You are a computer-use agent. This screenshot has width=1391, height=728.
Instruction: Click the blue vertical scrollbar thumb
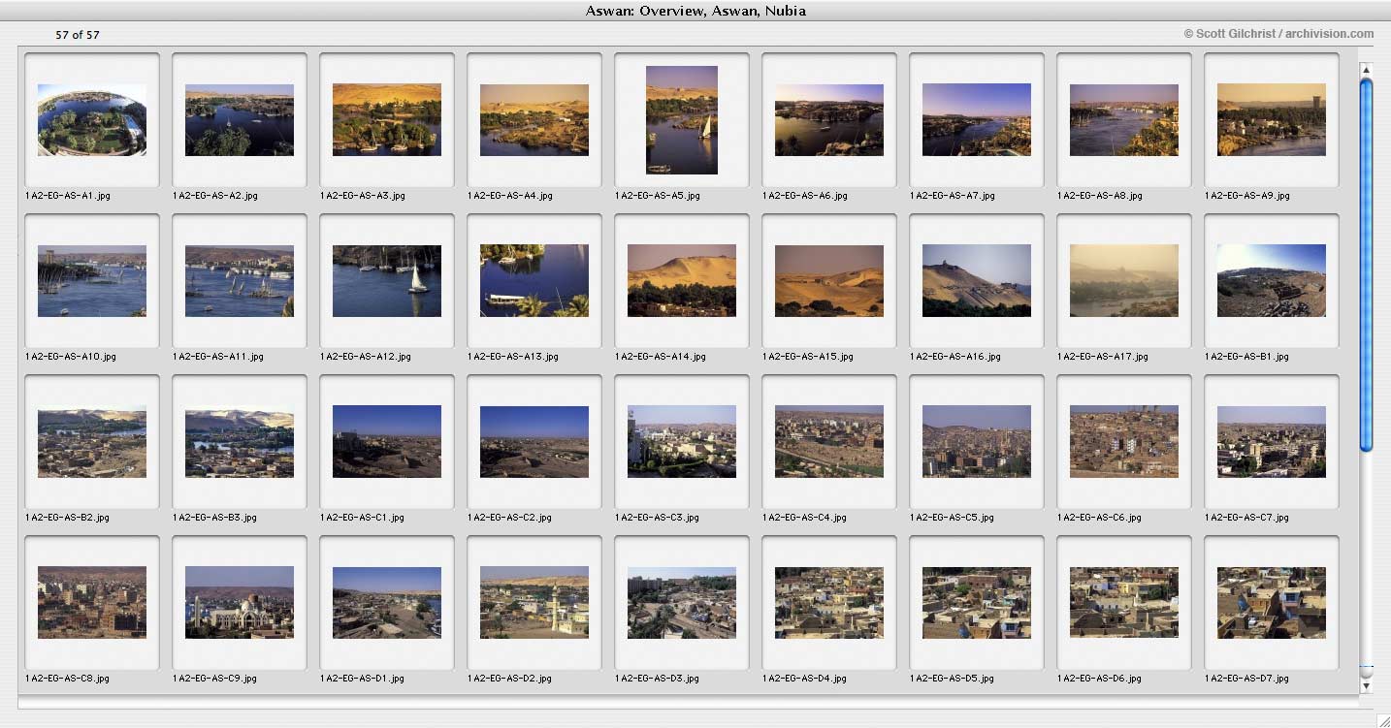click(1366, 265)
